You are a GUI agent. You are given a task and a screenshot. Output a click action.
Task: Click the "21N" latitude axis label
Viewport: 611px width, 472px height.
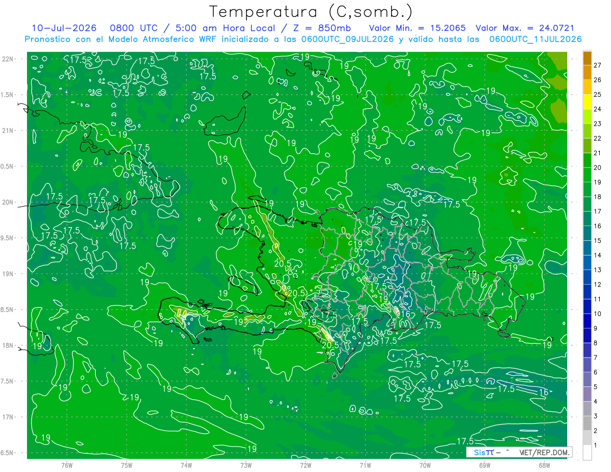9,130
